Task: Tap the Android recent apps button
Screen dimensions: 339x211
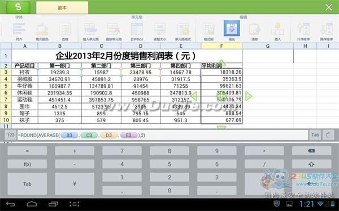Action: 53,204
